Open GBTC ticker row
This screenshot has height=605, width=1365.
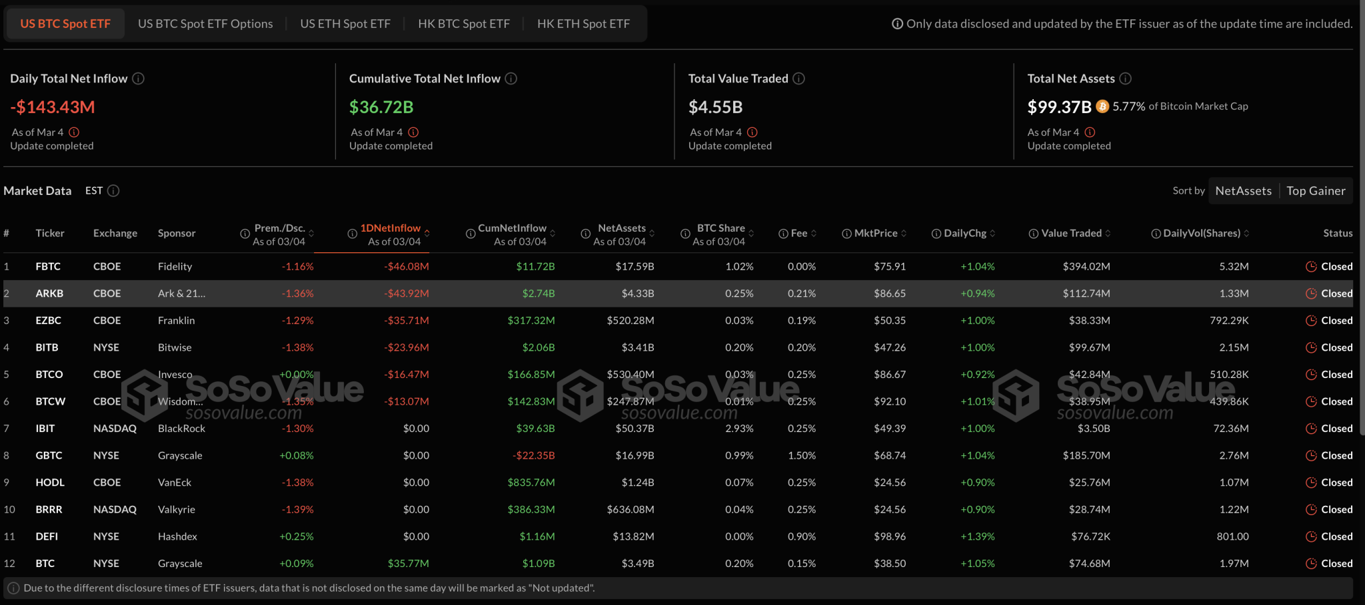pyautogui.click(x=678, y=456)
